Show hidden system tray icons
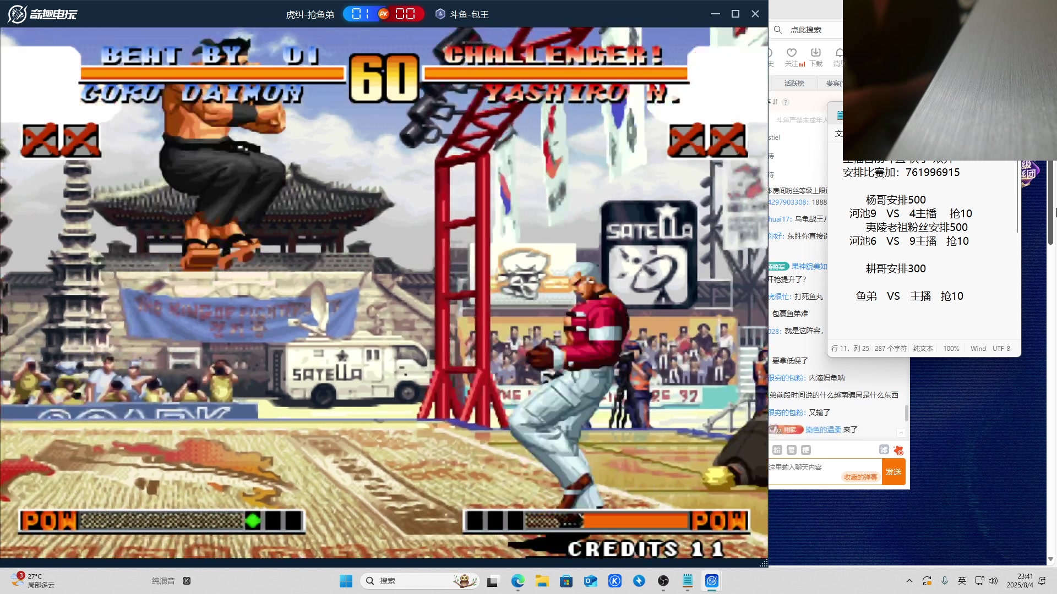1057x594 pixels. (x=909, y=581)
